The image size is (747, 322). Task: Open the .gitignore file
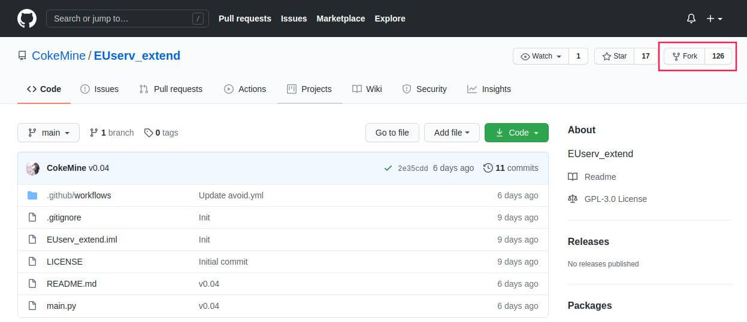point(63,217)
